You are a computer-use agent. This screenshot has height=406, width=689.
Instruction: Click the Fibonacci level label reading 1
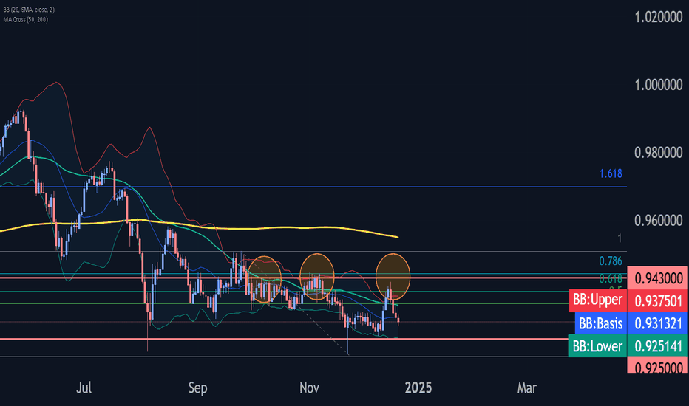[620, 238]
